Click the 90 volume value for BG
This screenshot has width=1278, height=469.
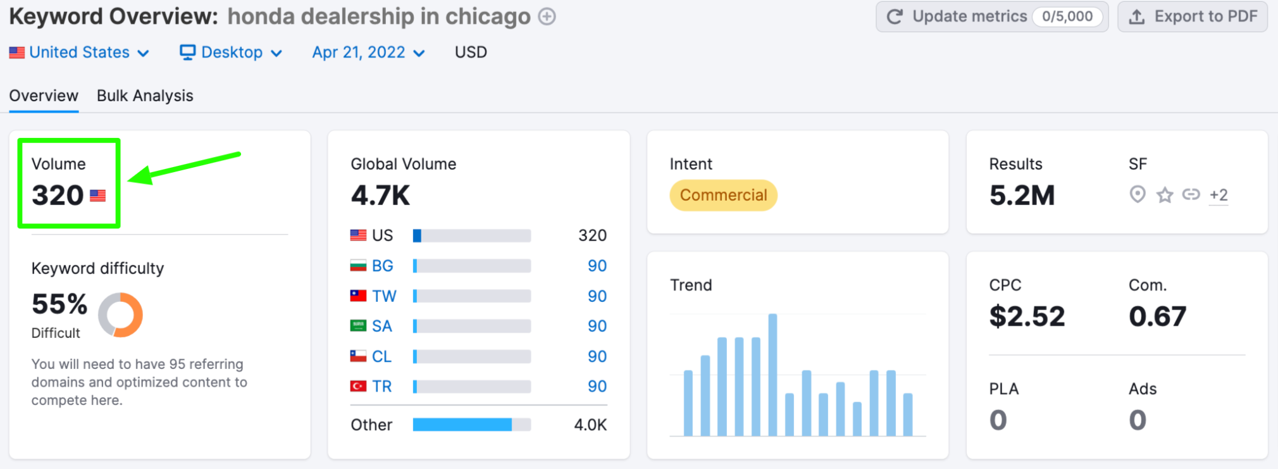(597, 266)
